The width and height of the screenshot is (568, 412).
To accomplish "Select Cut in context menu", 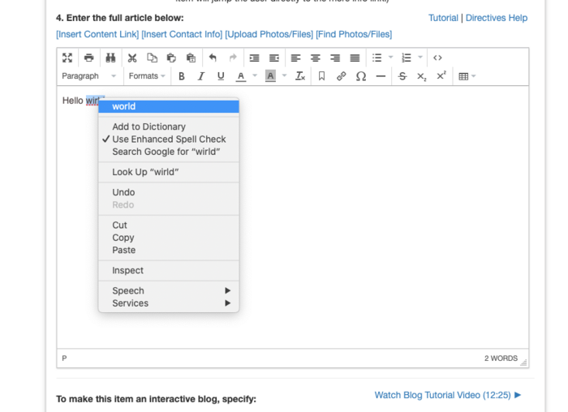I will pos(169,225).
